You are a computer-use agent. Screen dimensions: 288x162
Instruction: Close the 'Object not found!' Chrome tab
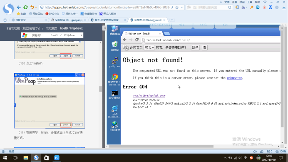pyautogui.click(x=160, y=33)
